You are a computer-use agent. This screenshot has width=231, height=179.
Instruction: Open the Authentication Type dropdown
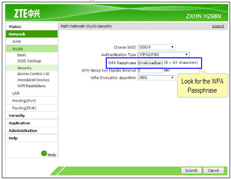coord(164,55)
